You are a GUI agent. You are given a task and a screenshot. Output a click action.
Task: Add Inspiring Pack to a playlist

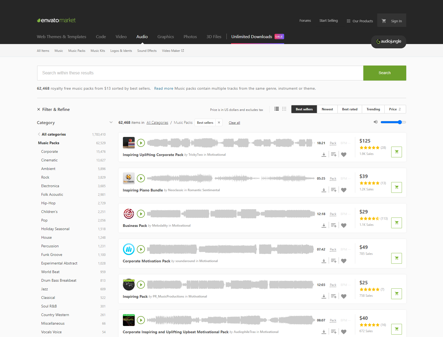pyautogui.click(x=334, y=296)
